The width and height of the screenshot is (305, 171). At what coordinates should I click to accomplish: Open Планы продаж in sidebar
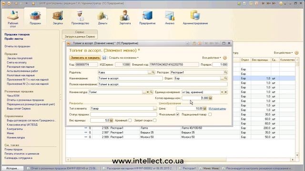(x=13, y=149)
